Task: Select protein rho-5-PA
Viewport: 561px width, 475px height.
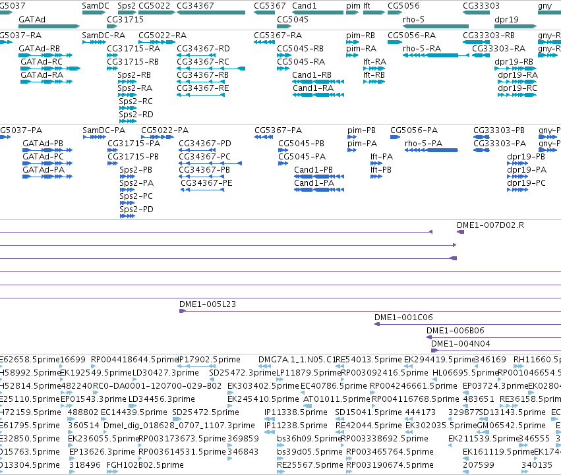Action: point(431,150)
